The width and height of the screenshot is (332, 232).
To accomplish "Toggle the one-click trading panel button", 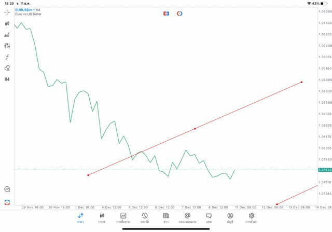I will 166,13.
